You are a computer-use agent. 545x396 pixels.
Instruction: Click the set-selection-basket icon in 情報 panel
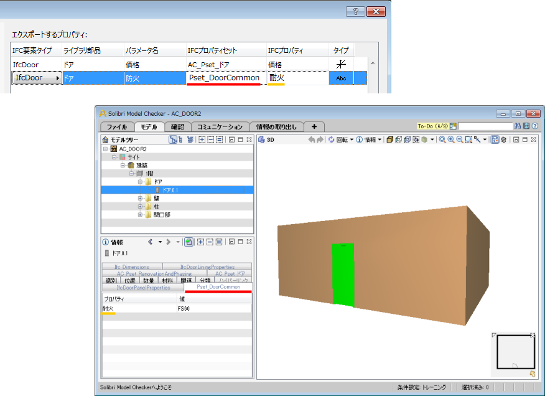218,242
